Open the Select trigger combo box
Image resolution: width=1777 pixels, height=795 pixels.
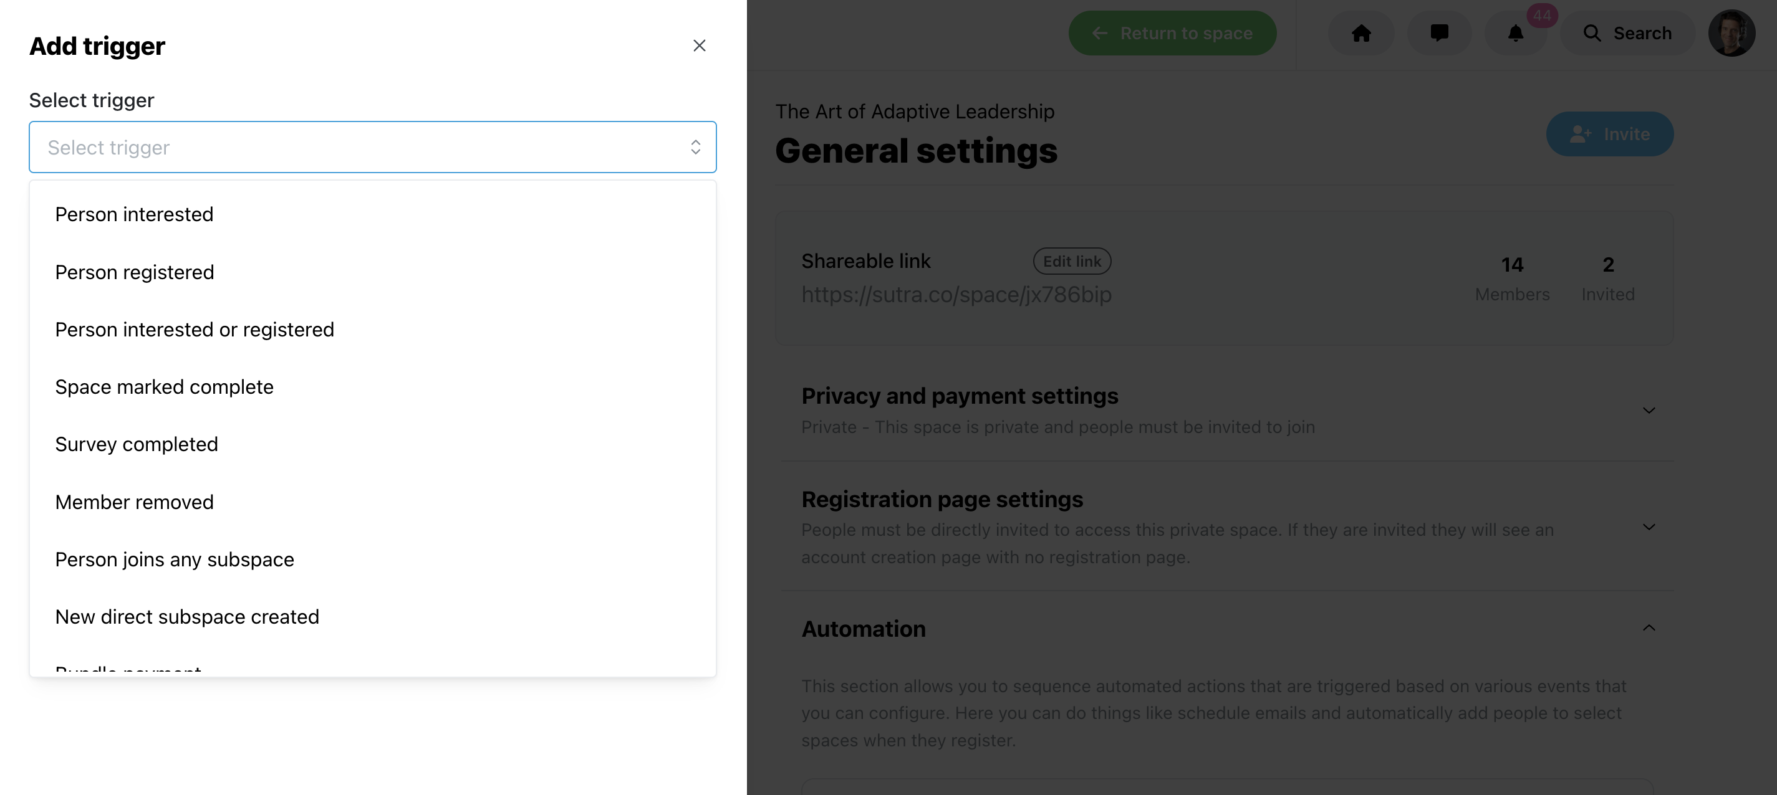372,147
